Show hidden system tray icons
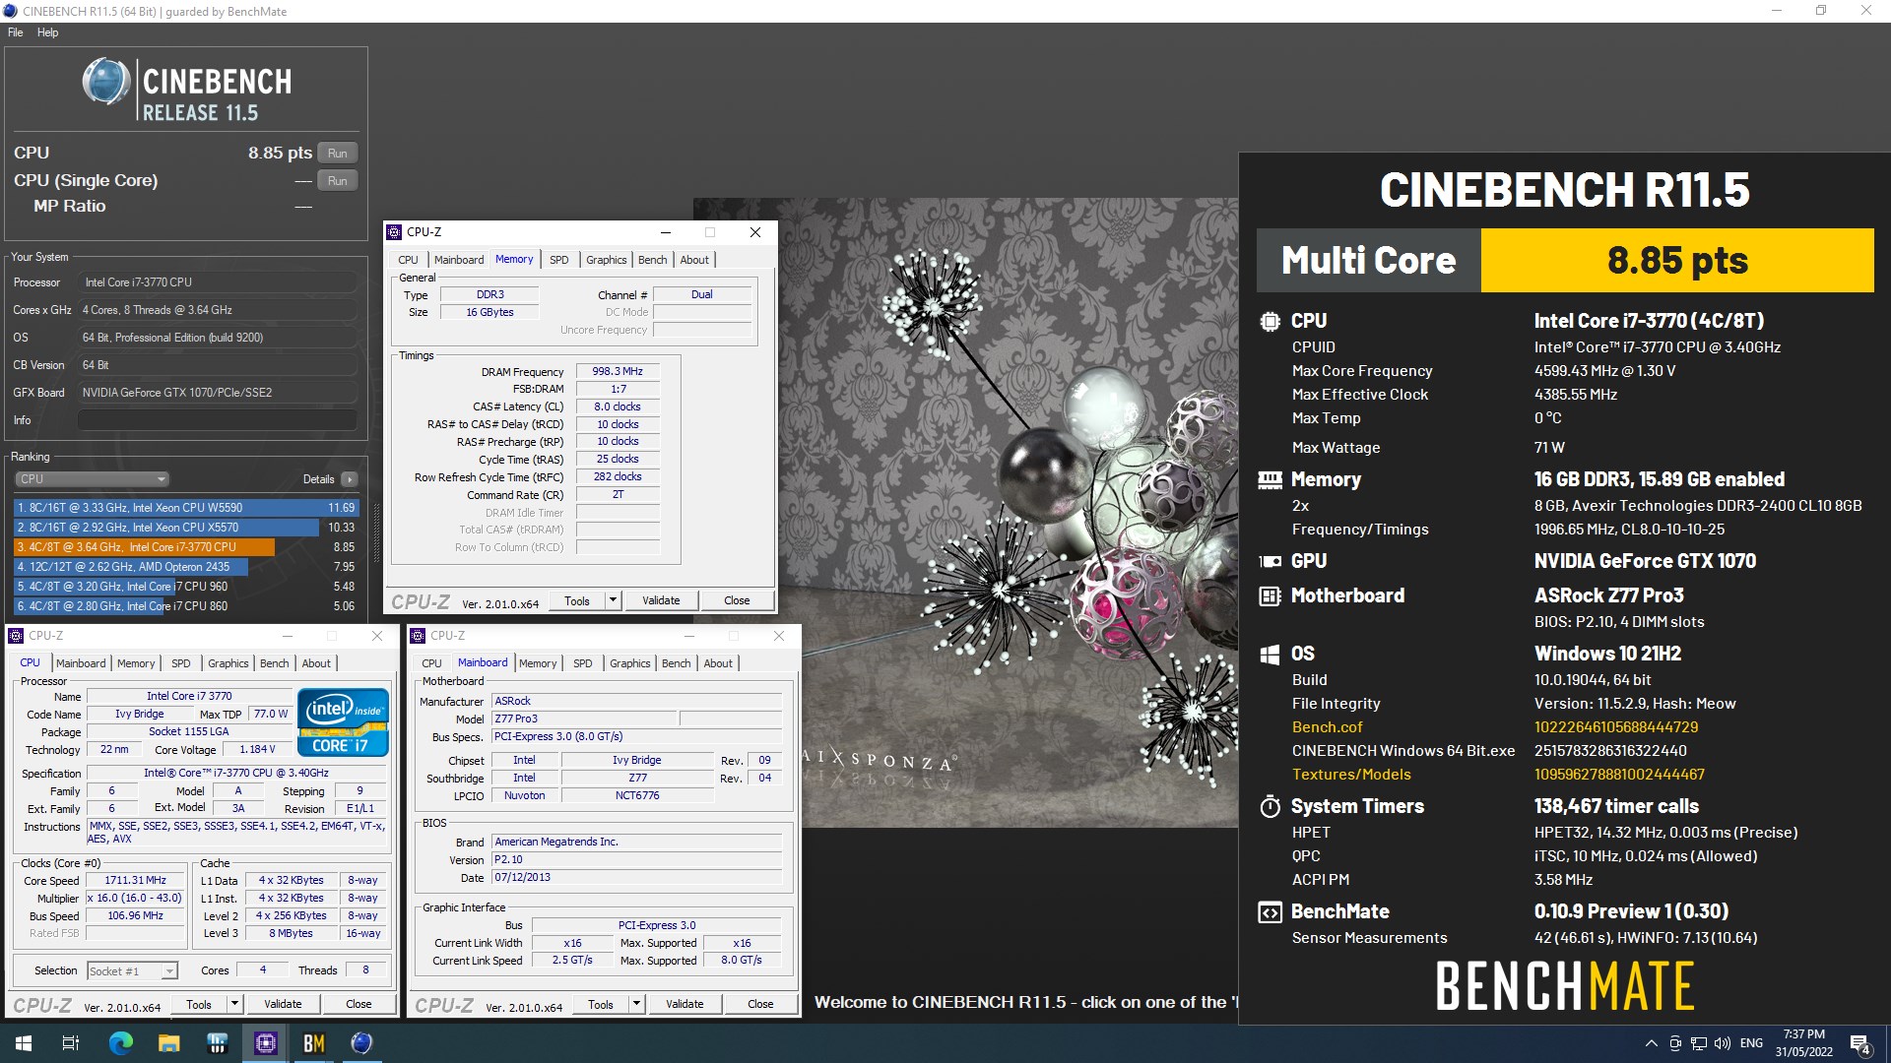1891x1063 pixels. pos(1651,1043)
